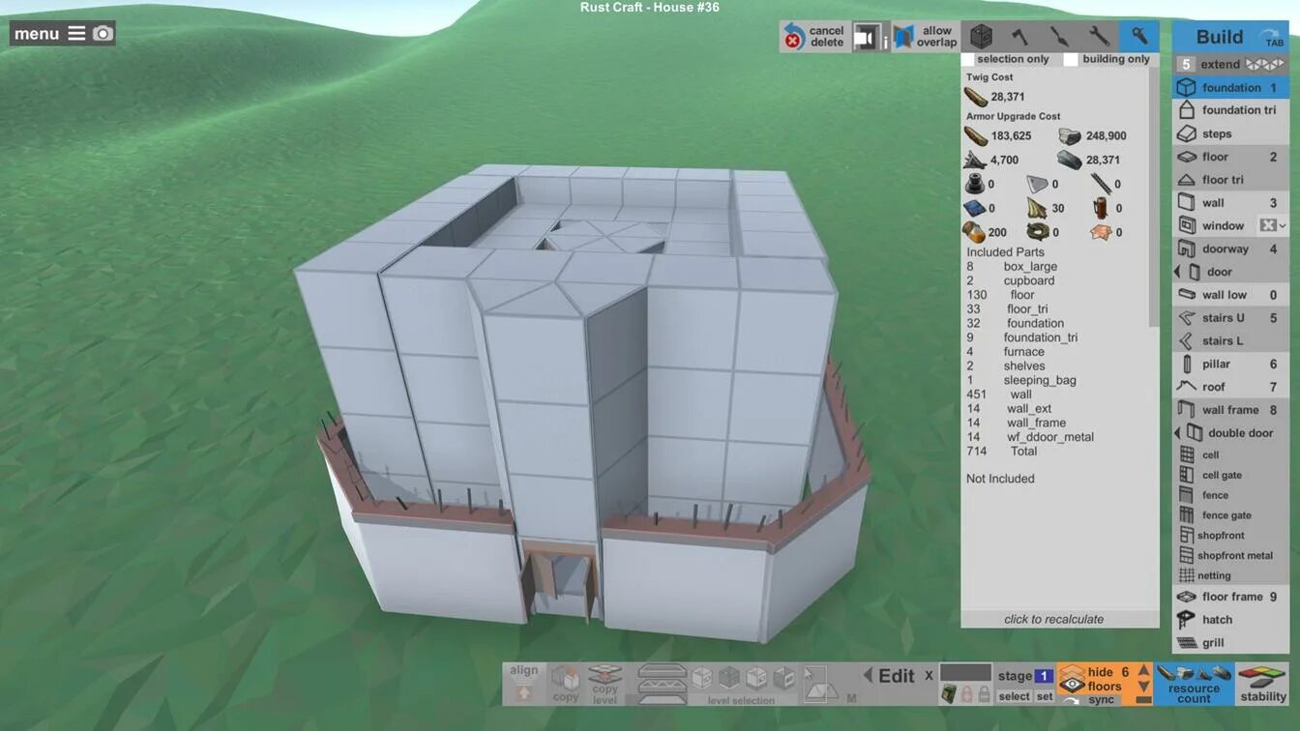Select shopfront item
This screenshot has height=731, width=1300.
[1230, 536]
